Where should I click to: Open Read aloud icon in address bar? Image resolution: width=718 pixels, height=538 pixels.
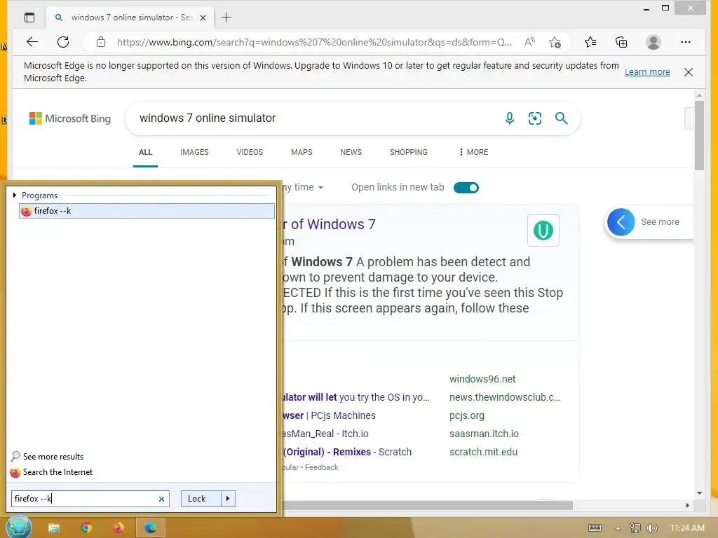(x=530, y=42)
